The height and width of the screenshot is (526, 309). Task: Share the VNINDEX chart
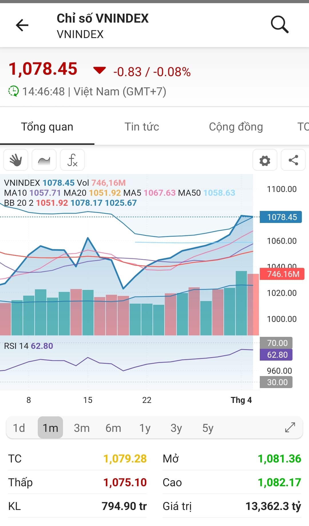click(293, 160)
